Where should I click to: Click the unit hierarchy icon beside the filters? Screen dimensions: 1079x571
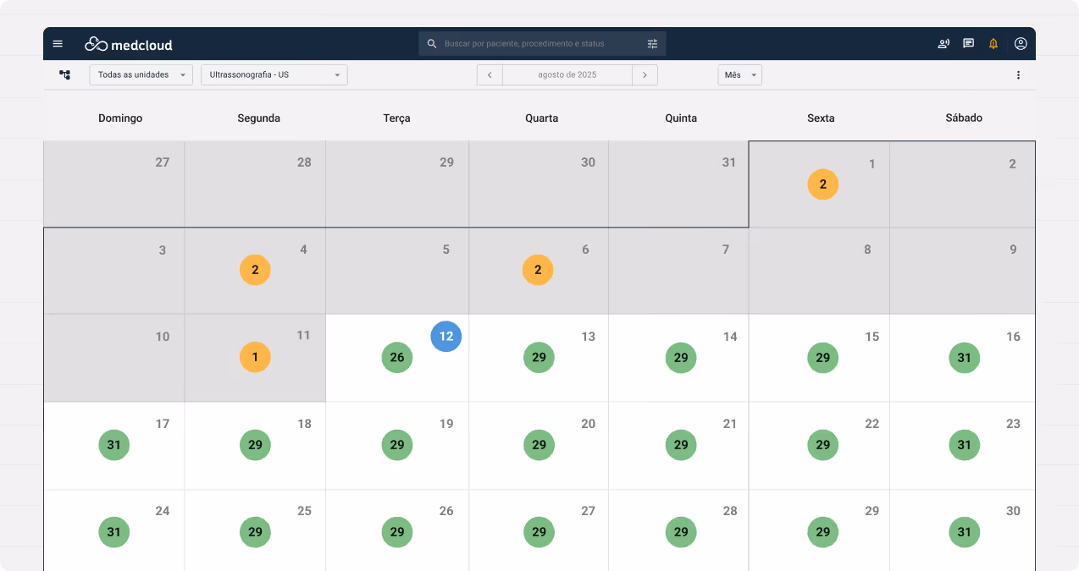pyautogui.click(x=64, y=74)
